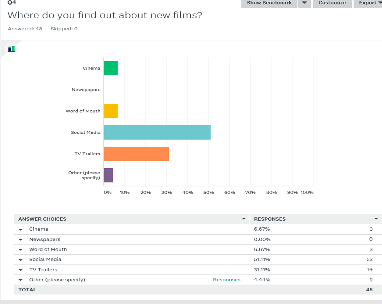
Task: Click the purple Other bar
Action: 108,175
